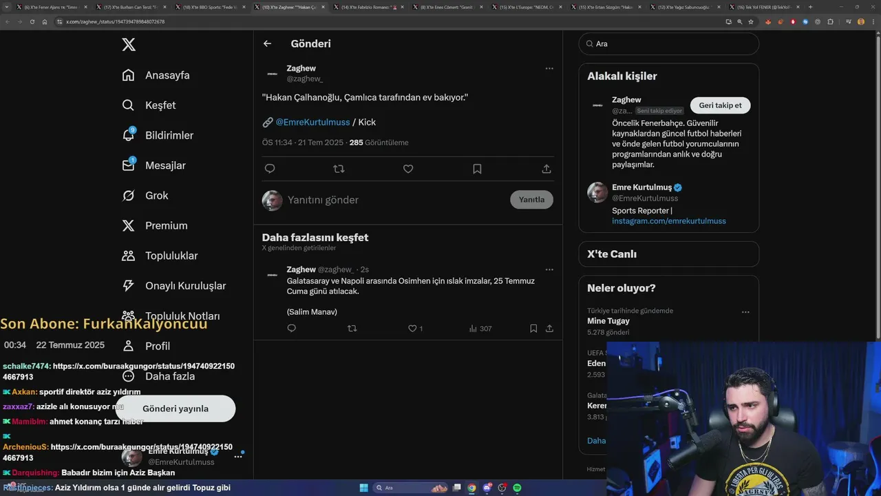Reply to the Osimhen post

pyautogui.click(x=292, y=329)
